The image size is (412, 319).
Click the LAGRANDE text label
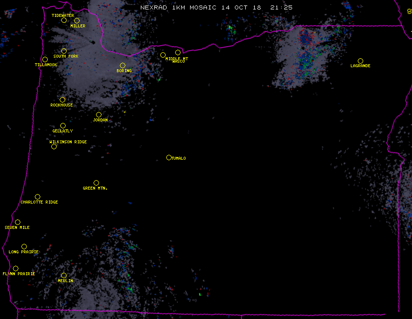[360, 66]
